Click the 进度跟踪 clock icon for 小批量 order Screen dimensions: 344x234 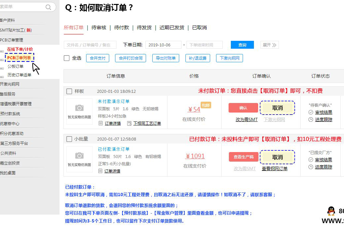311,167
